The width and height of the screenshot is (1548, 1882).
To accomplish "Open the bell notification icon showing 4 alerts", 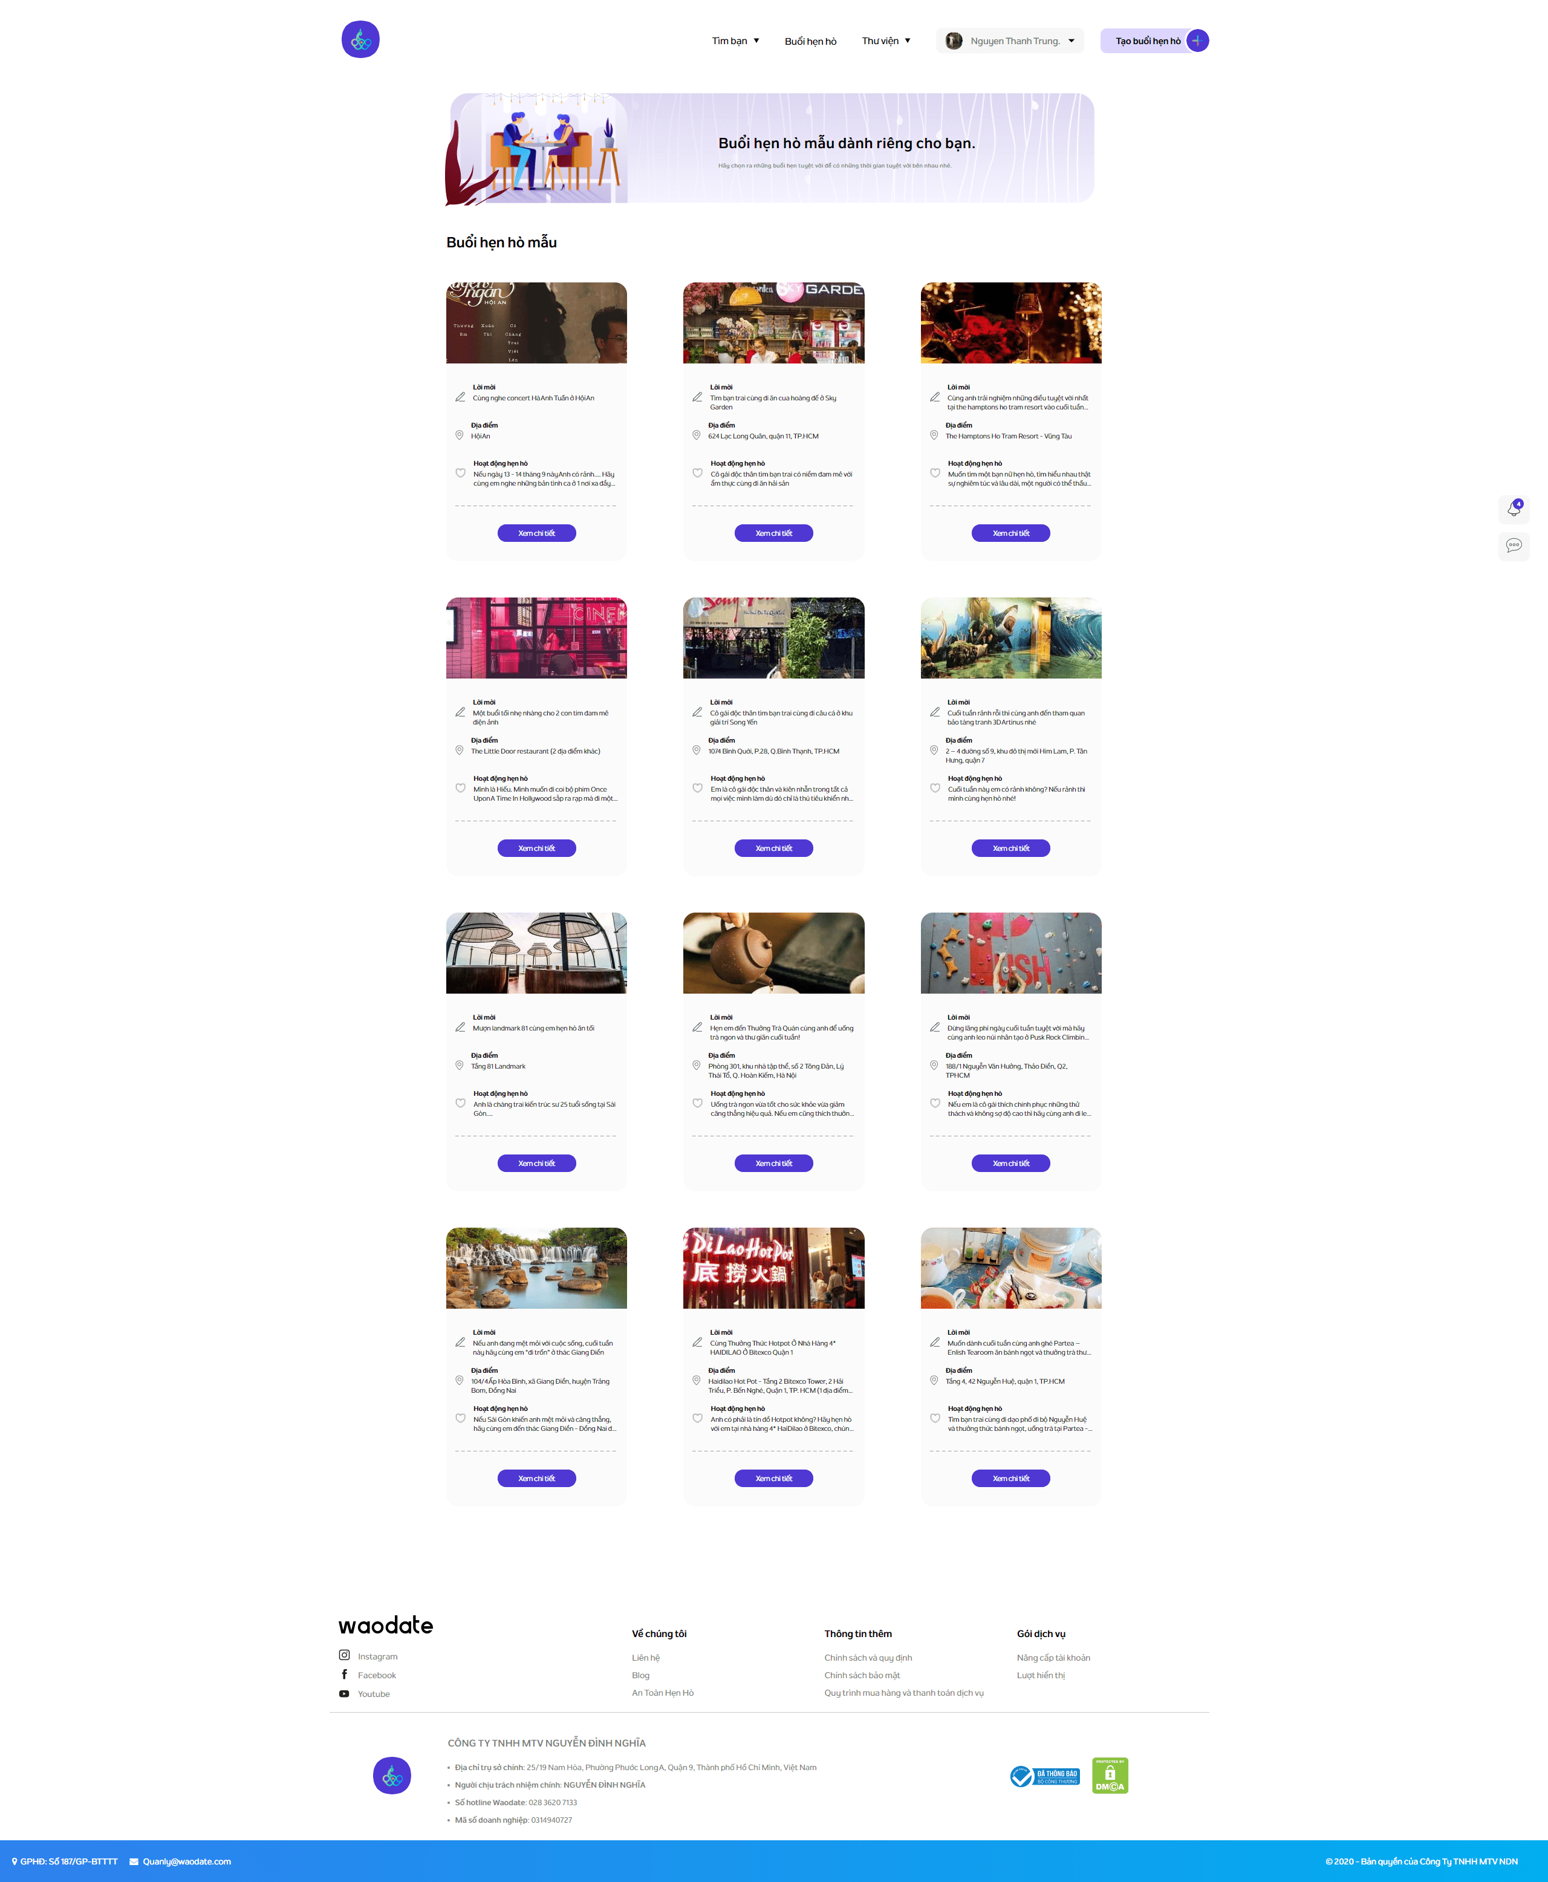I will click(x=1513, y=509).
